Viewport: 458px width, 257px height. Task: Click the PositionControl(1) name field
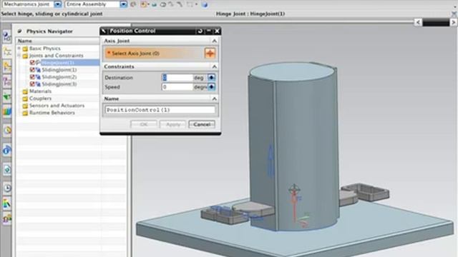click(x=160, y=110)
